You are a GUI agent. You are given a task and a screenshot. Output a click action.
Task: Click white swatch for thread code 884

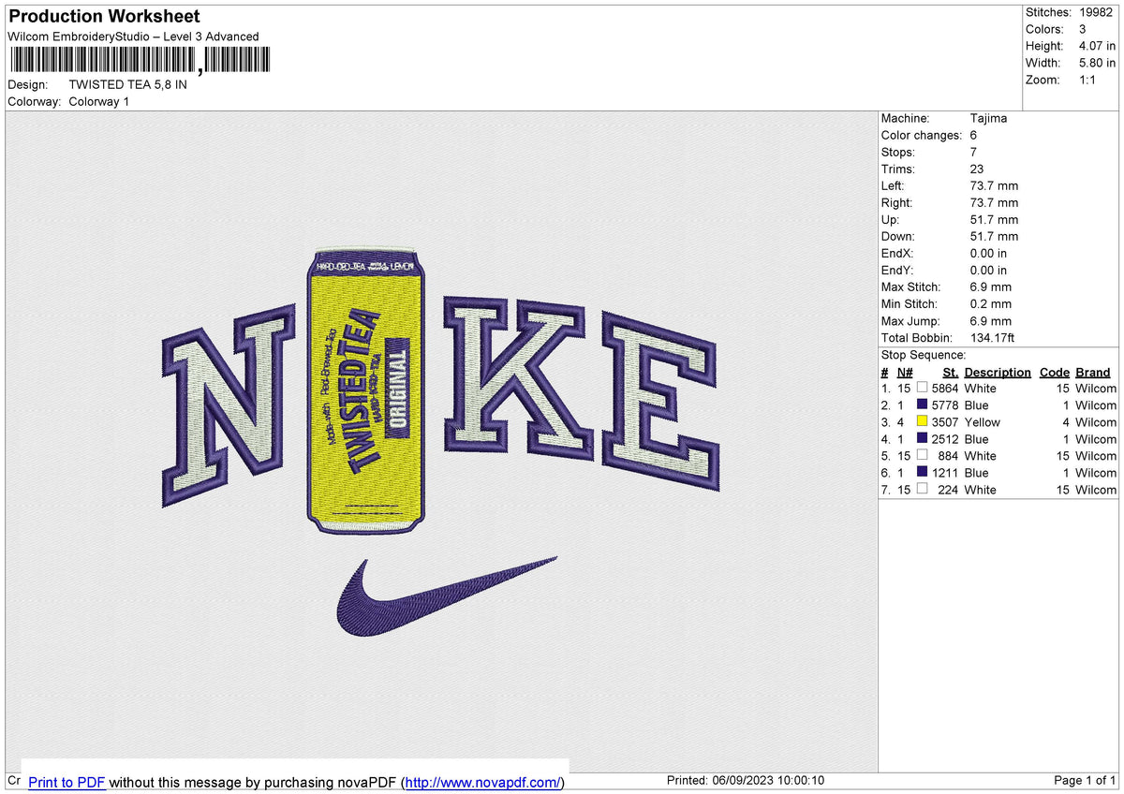(923, 455)
